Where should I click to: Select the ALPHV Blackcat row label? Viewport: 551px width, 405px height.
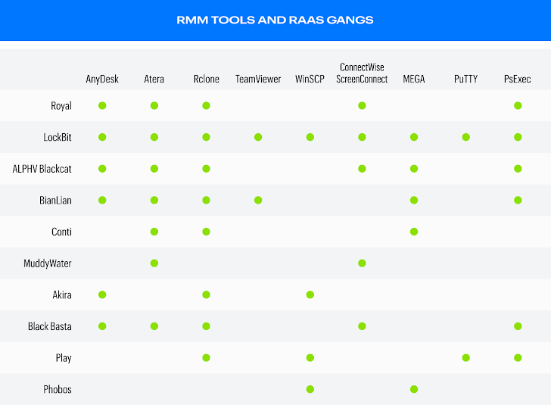click(x=42, y=169)
